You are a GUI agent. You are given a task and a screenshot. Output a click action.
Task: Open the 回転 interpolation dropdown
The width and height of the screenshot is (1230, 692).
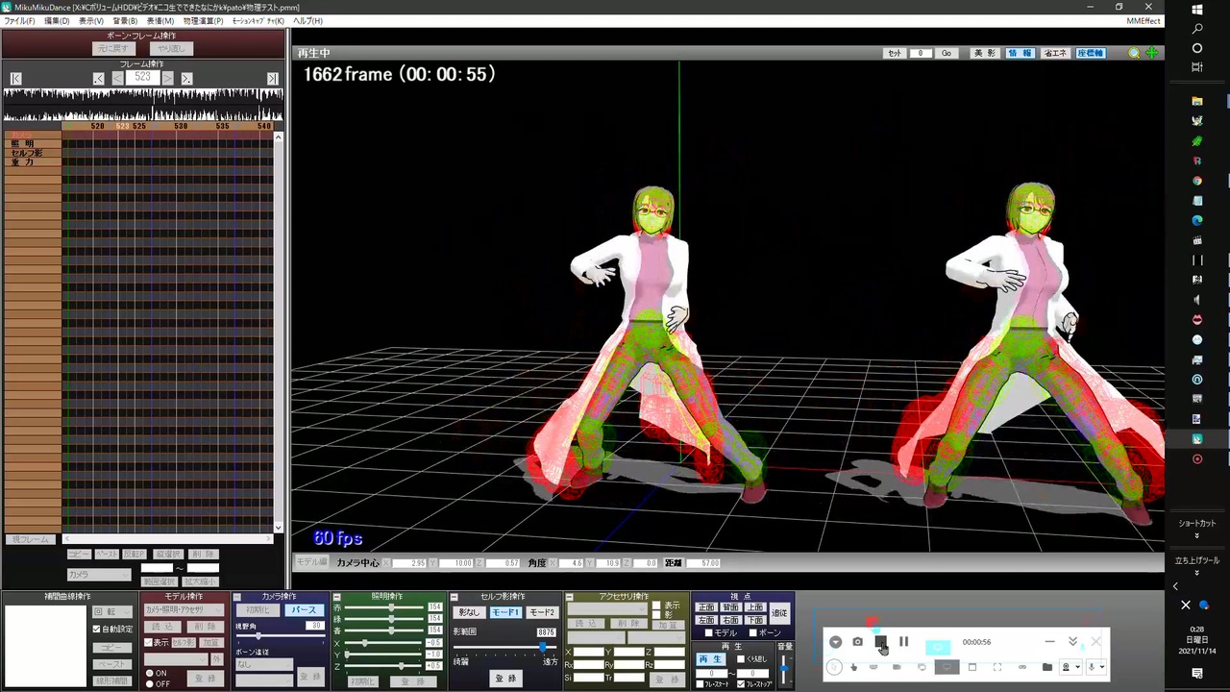(x=111, y=611)
